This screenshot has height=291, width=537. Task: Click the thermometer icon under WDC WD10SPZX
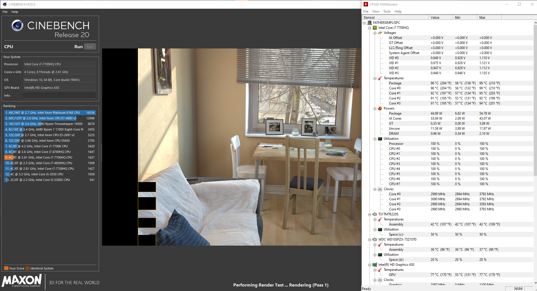[380, 245]
